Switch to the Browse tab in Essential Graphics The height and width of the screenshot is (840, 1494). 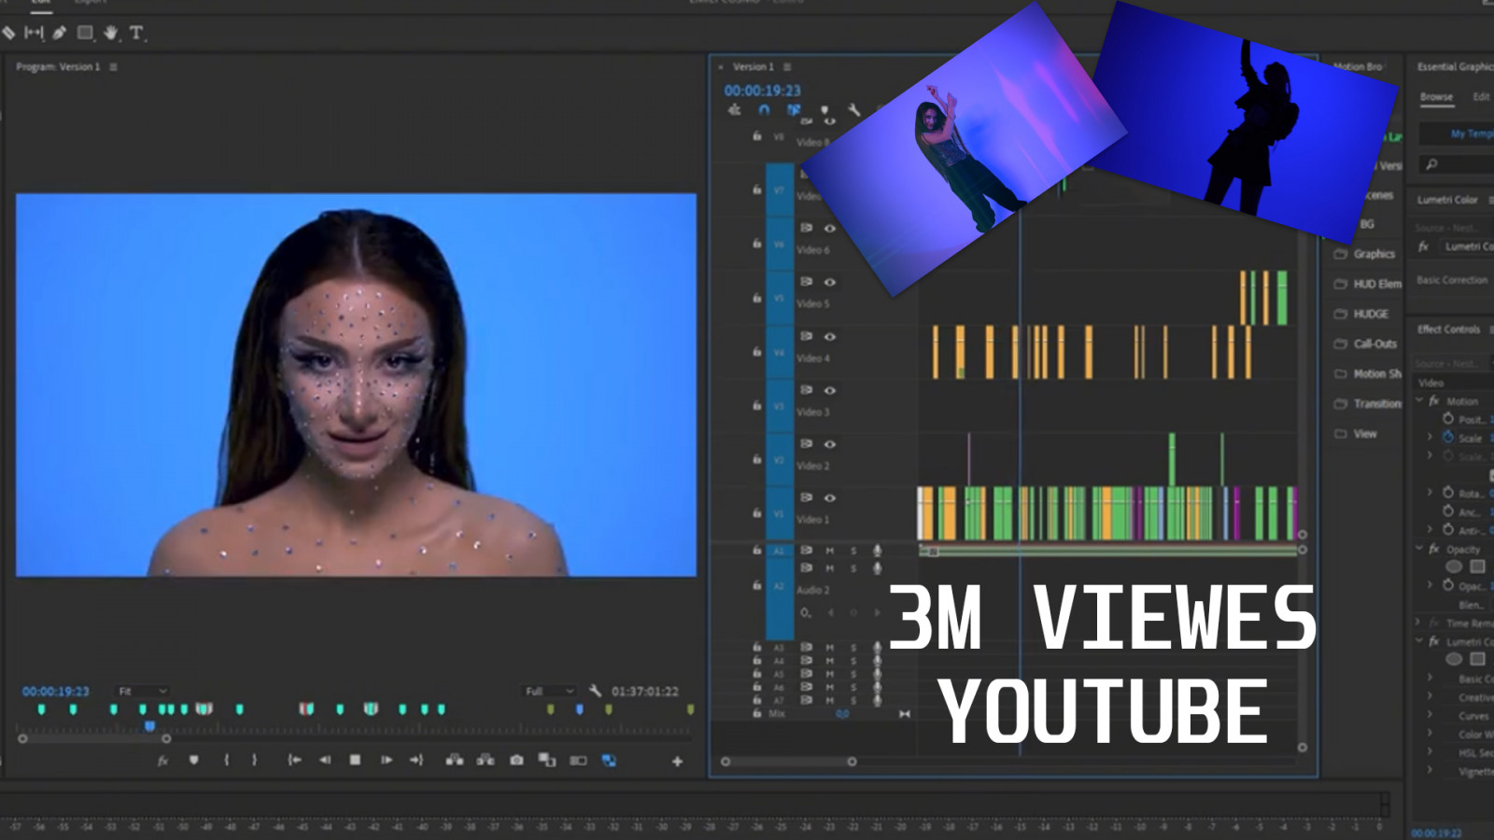tap(1436, 97)
